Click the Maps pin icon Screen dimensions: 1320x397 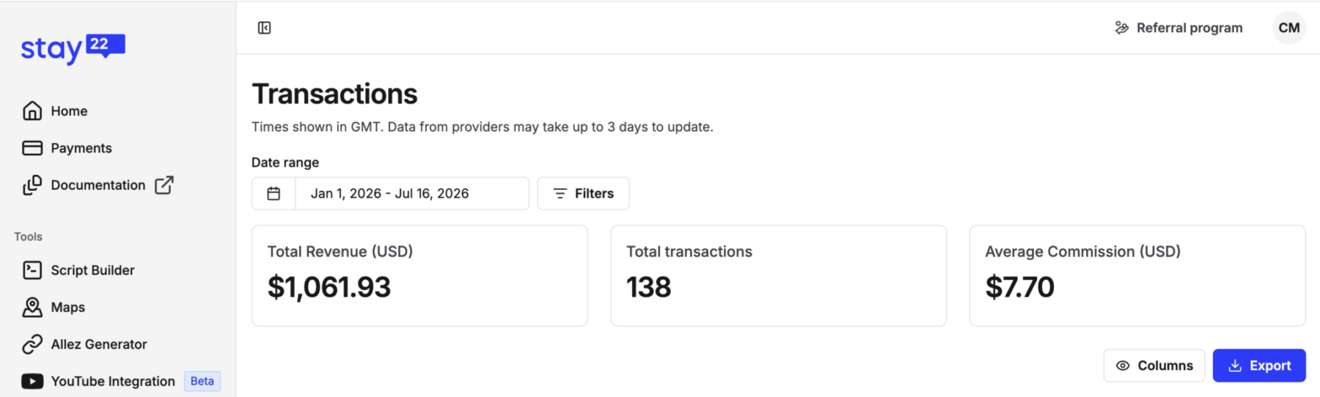(x=32, y=307)
